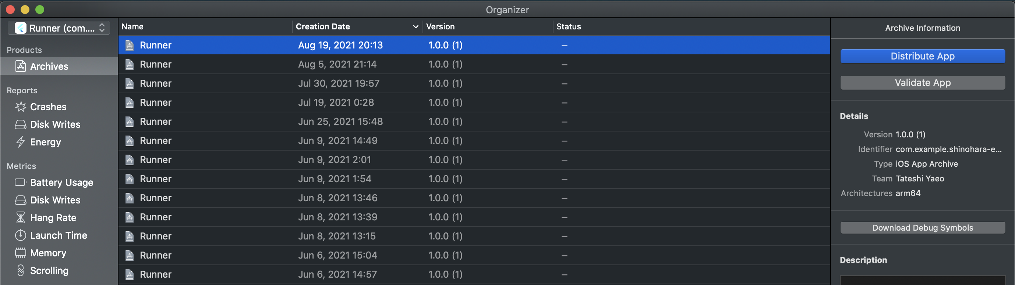Click the Metrics Disk Writes drive icon
1015x285 pixels.
point(21,200)
